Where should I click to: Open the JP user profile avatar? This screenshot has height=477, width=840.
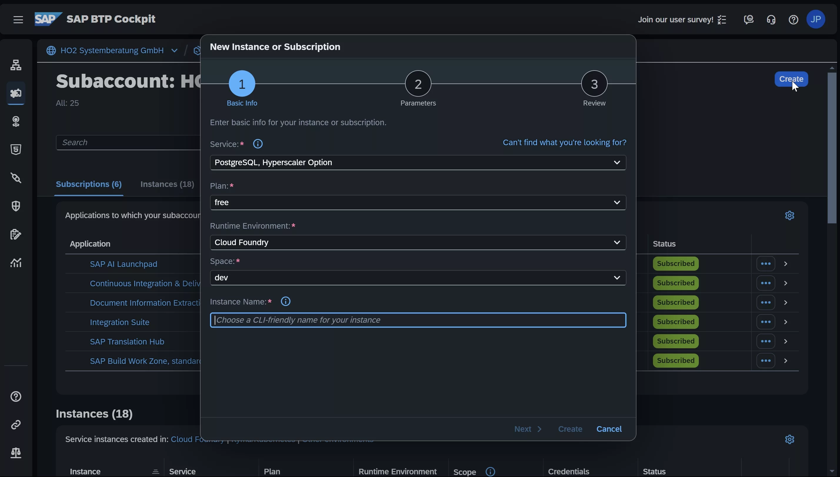coord(815,19)
